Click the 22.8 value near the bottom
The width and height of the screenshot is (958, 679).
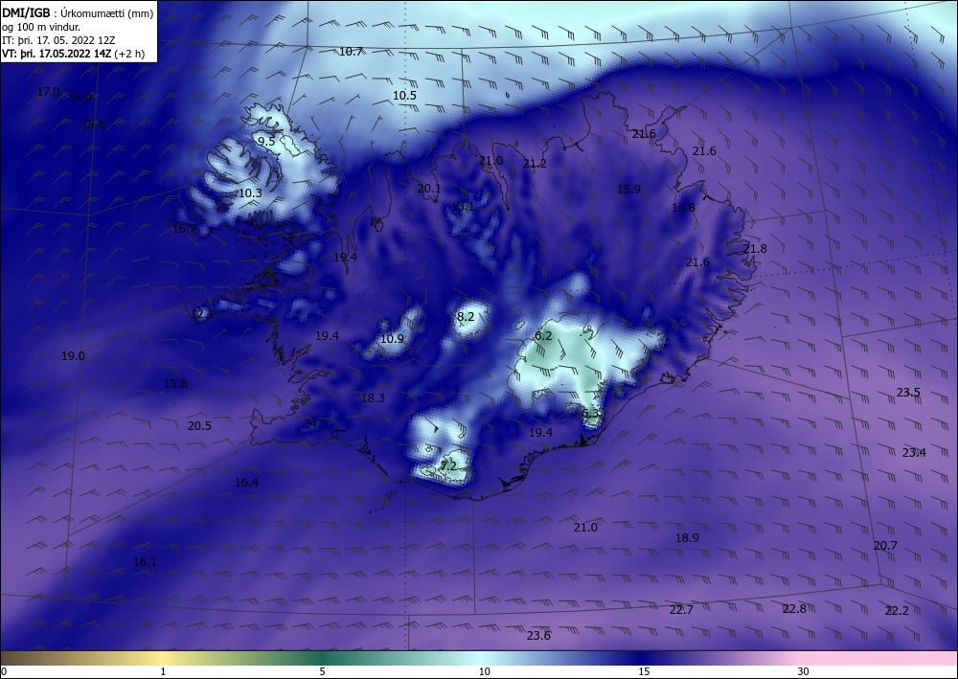pyautogui.click(x=794, y=609)
